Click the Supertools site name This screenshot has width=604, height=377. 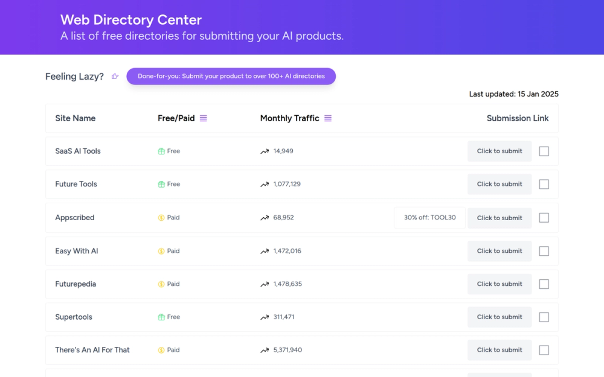74,317
